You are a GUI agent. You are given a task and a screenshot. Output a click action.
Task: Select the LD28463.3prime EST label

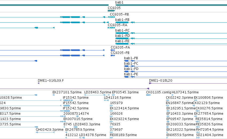(87, 124)
